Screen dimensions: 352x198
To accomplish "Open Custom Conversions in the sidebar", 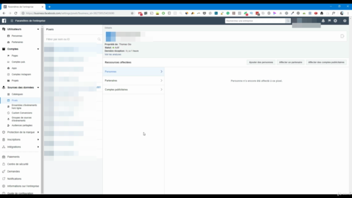I will pos(22,113).
